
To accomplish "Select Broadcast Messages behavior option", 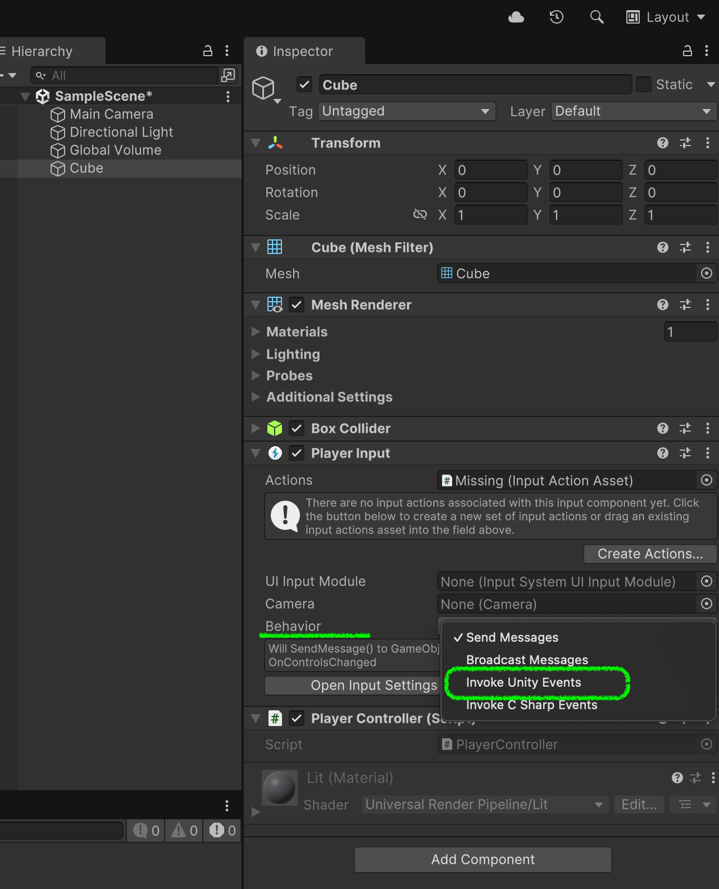I will 527,660.
